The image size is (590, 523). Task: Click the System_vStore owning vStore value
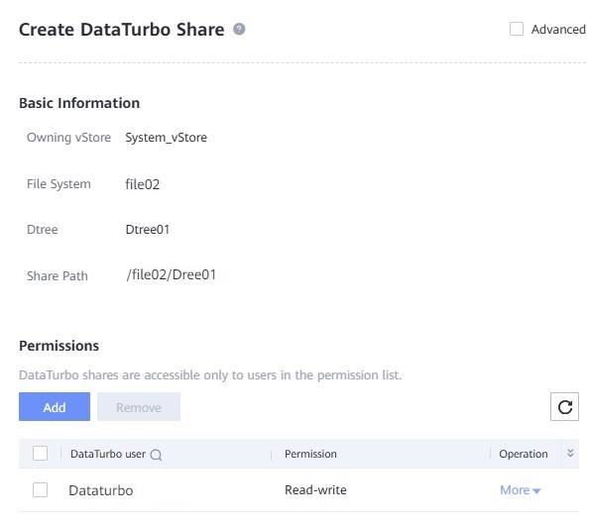pos(166,138)
